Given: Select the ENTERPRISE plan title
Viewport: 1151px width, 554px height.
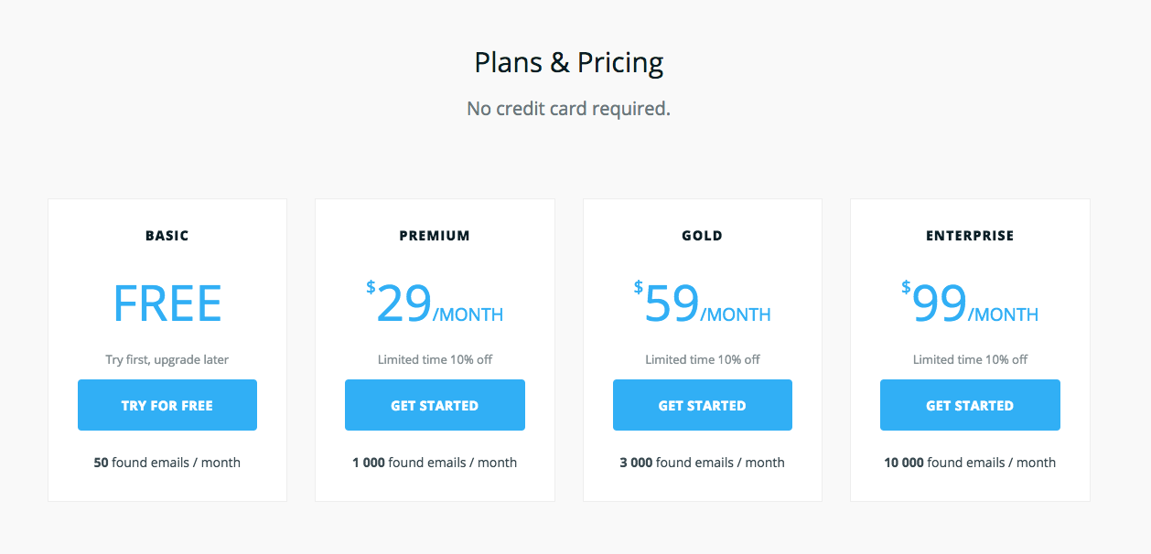Looking at the screenshot, I should pos(970,235).
